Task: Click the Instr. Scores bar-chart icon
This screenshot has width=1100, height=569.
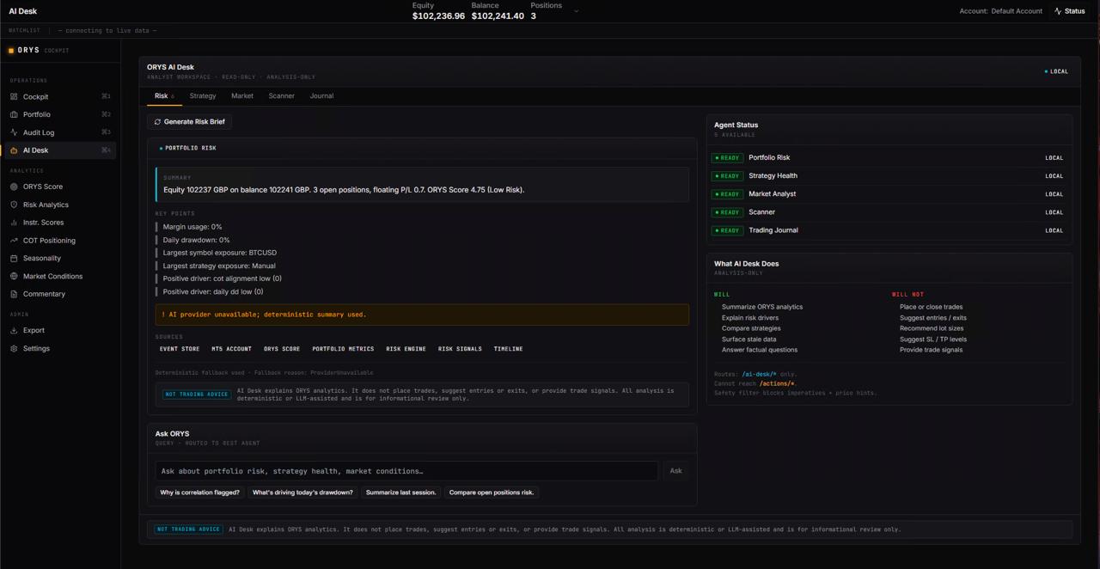Action: [14, 223]
